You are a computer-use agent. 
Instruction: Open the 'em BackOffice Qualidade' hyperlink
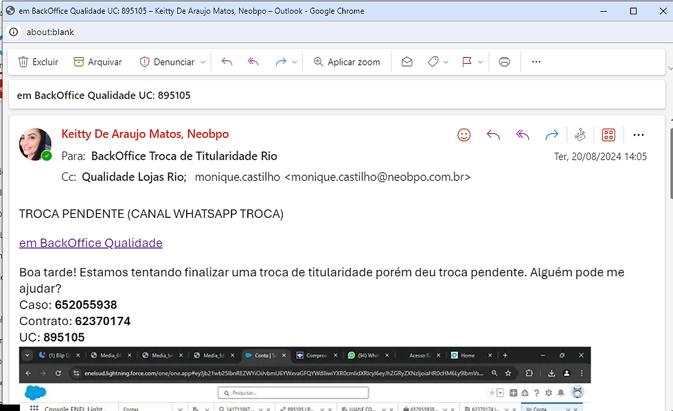91,243
